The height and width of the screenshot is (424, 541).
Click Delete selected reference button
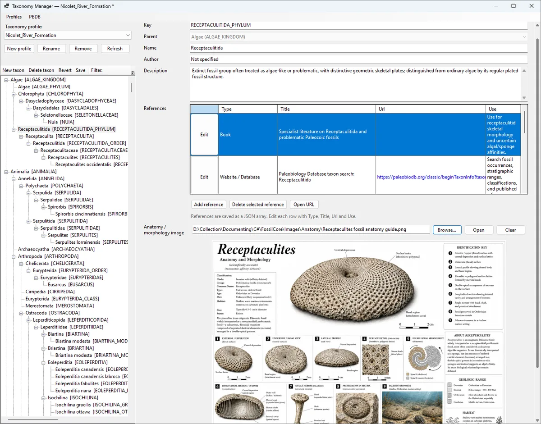pyautogui.click(x=258, y=205)
